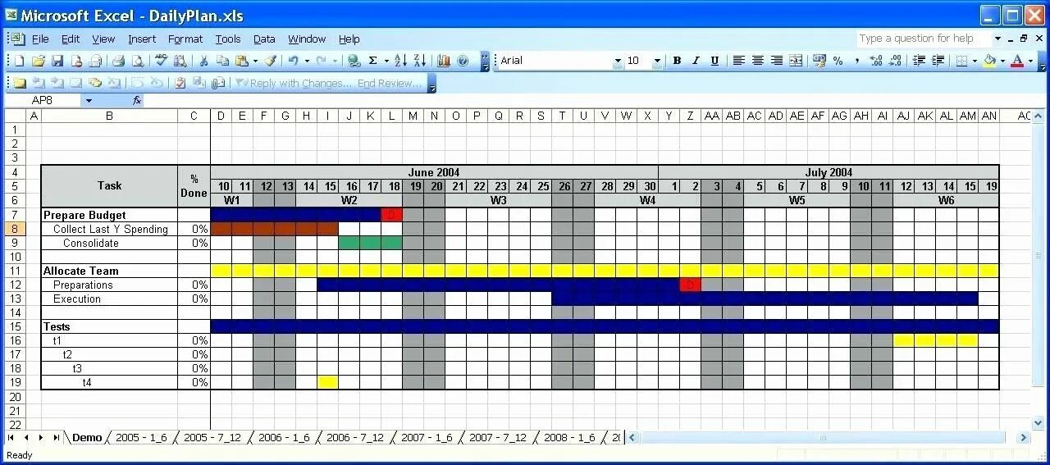Viewport: 1050px width, 465px height.
Task: Copy the selection
Action: coord(222,61)
